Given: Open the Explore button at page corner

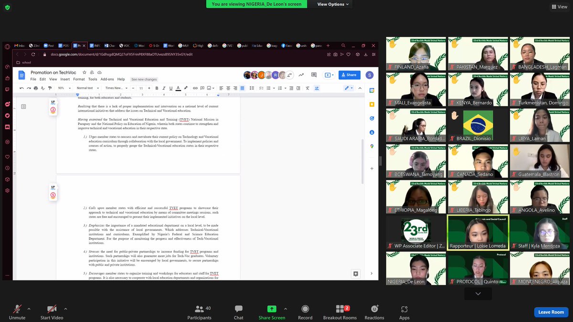Looking at the screenshot, I should (x=355, y=274).
